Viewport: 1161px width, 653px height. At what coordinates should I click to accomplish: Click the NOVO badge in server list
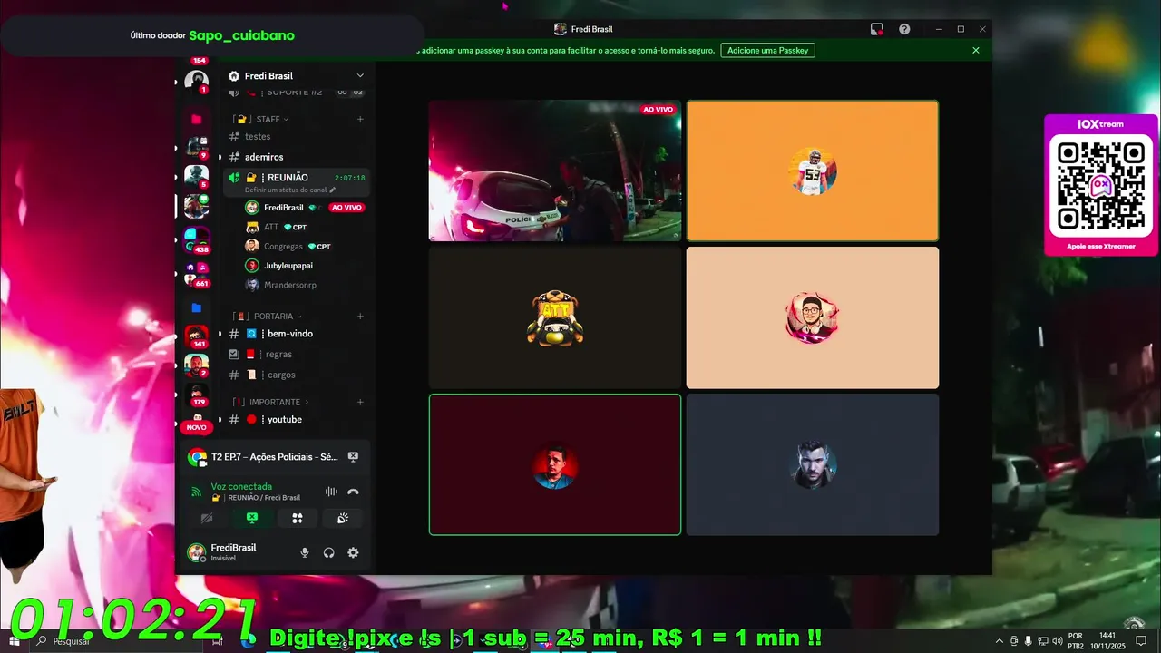(x=196, y=426)
